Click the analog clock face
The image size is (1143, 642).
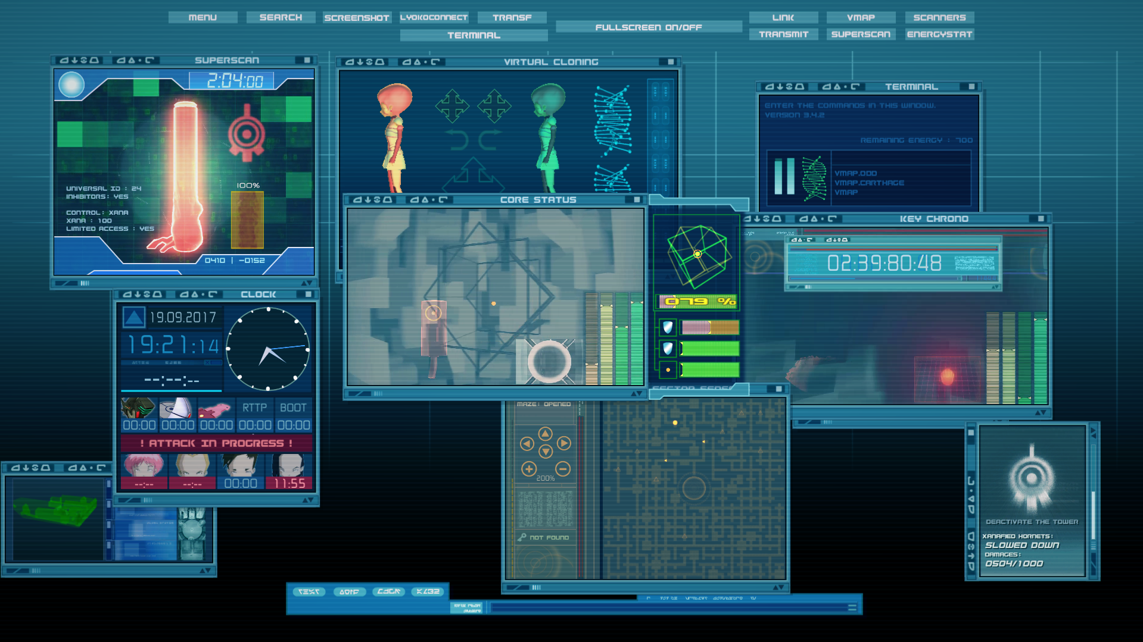[268, 349]
